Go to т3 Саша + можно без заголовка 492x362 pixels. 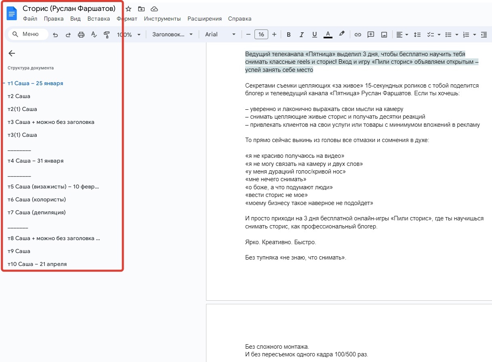51,122
